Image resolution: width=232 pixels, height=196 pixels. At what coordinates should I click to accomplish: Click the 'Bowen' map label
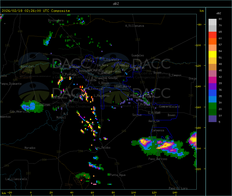coord(172,115)
